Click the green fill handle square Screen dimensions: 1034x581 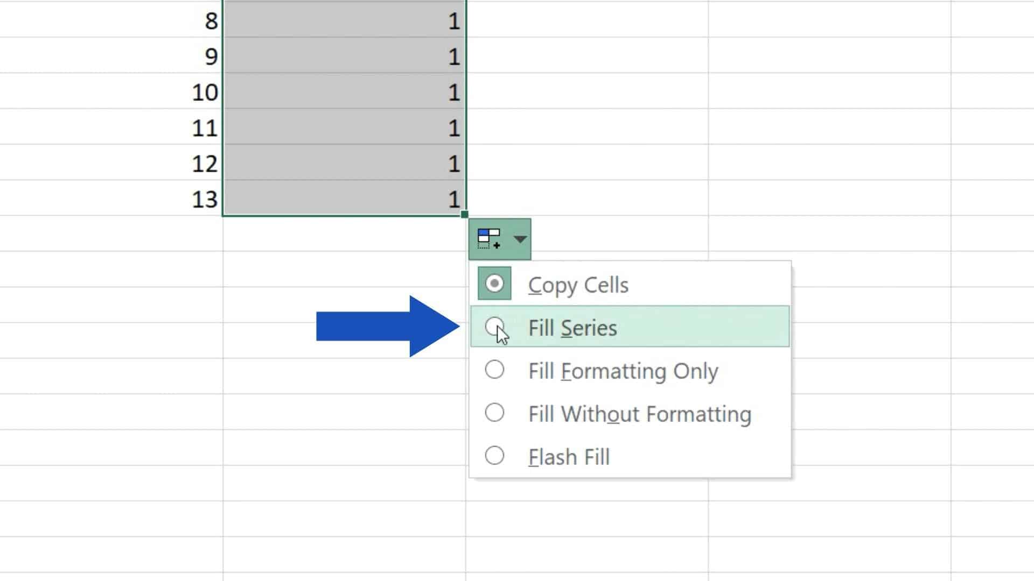[x=464, y=214]
